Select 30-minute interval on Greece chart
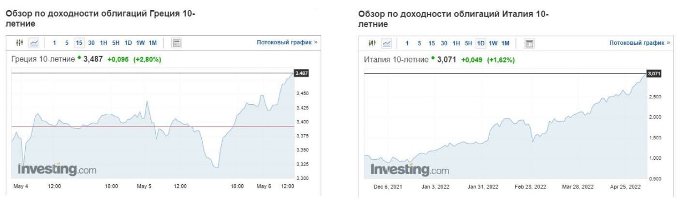 tap(92, 43)
